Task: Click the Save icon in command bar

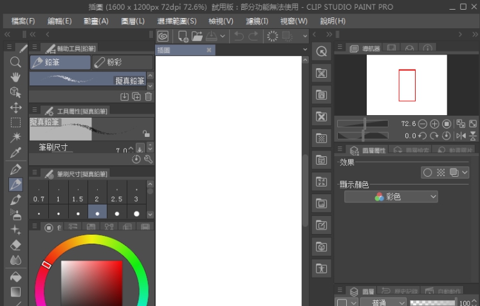Action: pyautogui.click(x=211, y=37)
